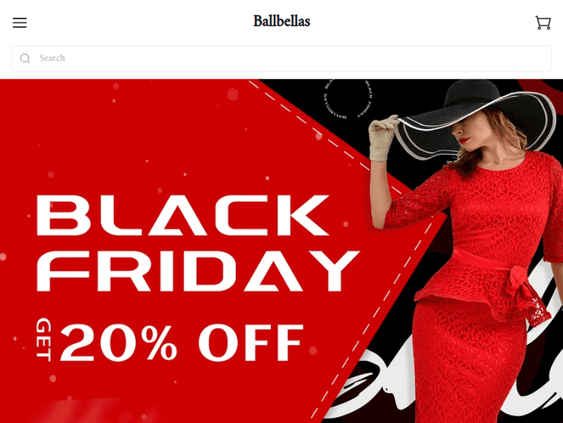This screenshot has height=423, width=563.
Task: Click the circular Ballbellas Black Friday badge
Action: click(x=348, y=99)
